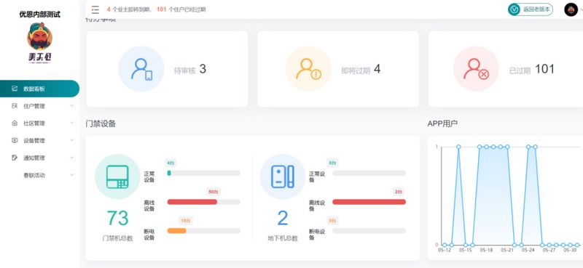Viewport: 583px width, 268px height.
Task: Click chart data point at 05-18
Action: (x=486, y=147)
